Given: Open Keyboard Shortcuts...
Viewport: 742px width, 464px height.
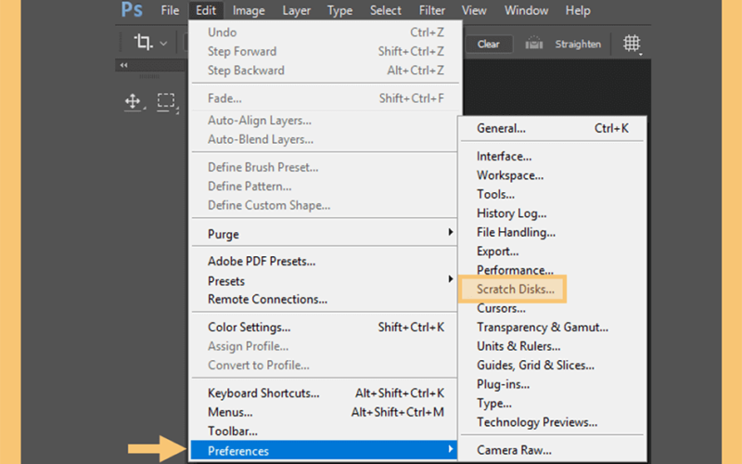Looking at the screenshot, I should click(x=324, y=393).
